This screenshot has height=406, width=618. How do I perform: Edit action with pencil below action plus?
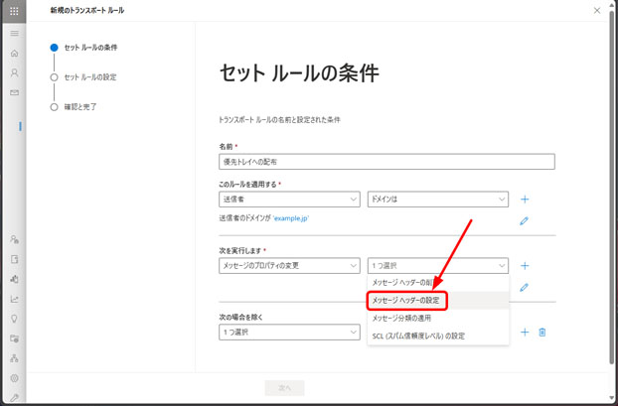(x=525, y=288)
